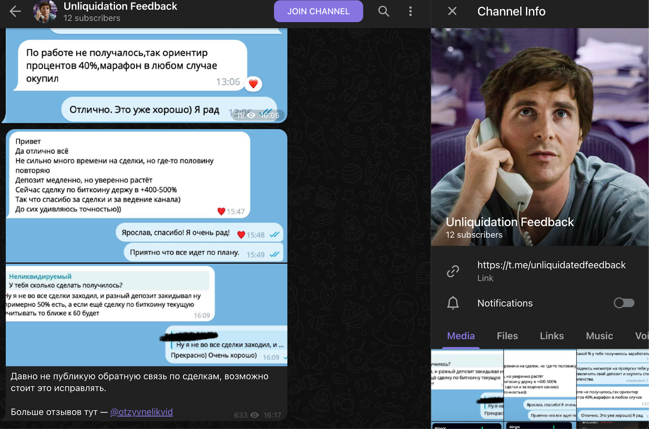Image resolution: width=649 pixels, height=429 pixels.
Task: Switch to the Music tab
Action: tap(599, 336)
